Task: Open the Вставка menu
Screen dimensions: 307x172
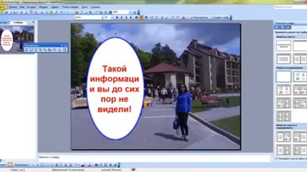Action: [x=31, y=7]
